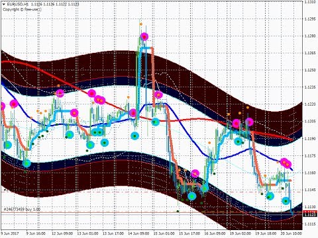318x238 pixels.
Task: Click the 1.1265 price axis label
Action: 310,53
